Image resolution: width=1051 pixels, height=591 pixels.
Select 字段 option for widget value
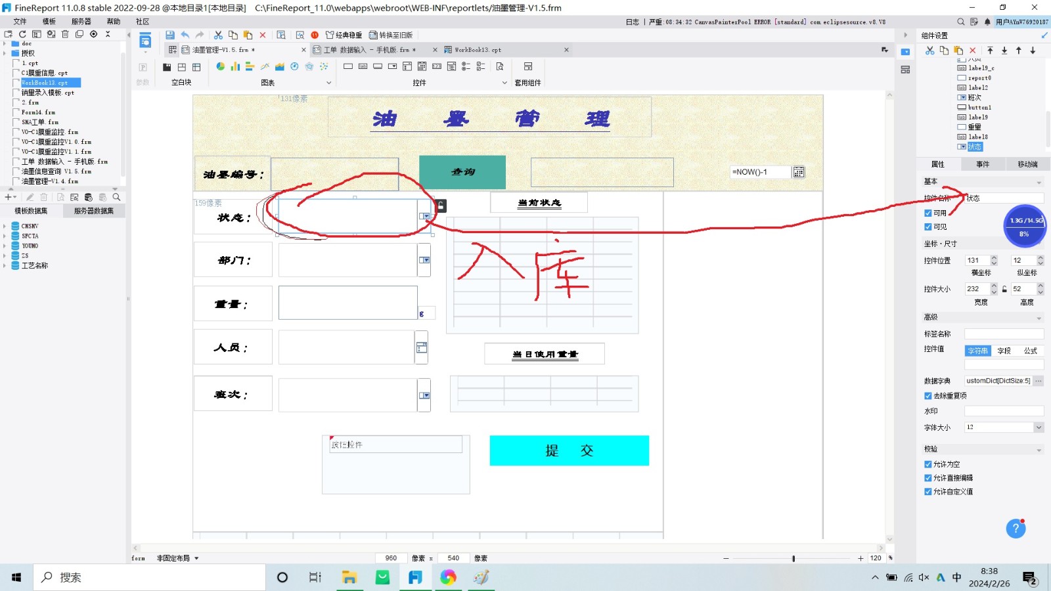pos(1004,351)
